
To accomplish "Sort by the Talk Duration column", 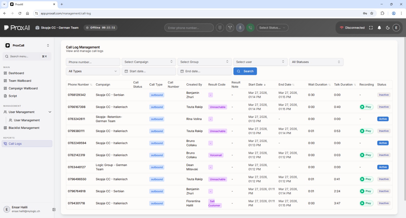I will tap(345, 85).
